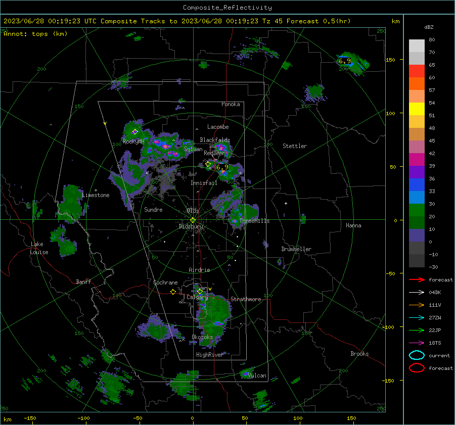Viewport: 455px width, 425px height.
Task: Click the -100 tick on the bottom axis
Action: click(x=83, y=418)
